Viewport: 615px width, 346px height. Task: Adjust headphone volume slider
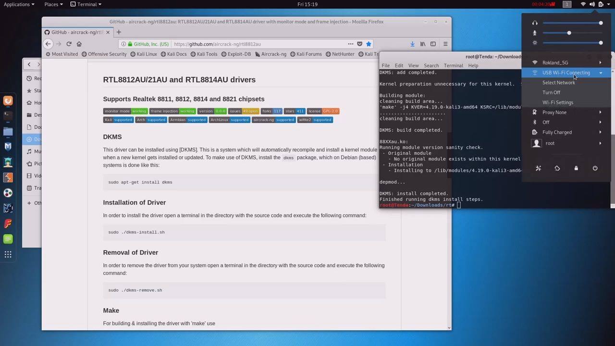click(572, 23)
